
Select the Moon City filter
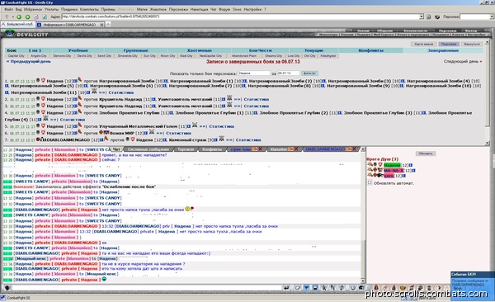167,56
